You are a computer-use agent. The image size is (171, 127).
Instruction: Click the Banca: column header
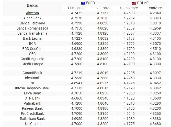tap(32, 5)
